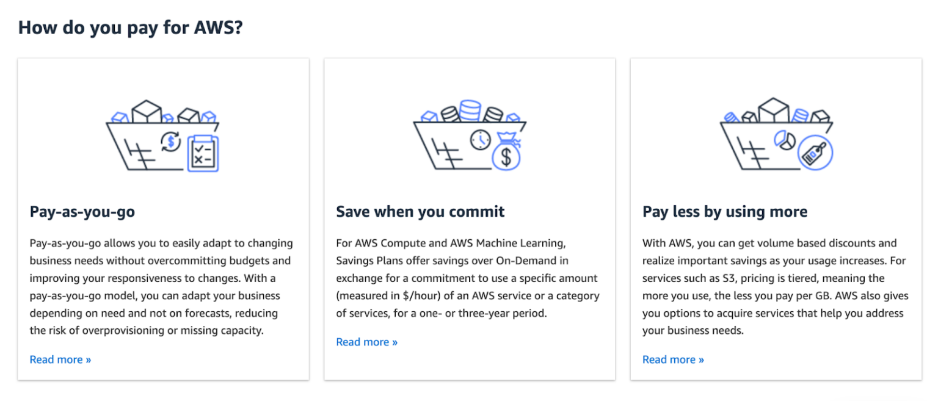Select the Save when you commit heading
938x401 pixels.
point(420,211)
